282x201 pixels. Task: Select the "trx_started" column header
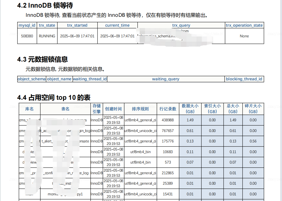click(x=77, y=25)
